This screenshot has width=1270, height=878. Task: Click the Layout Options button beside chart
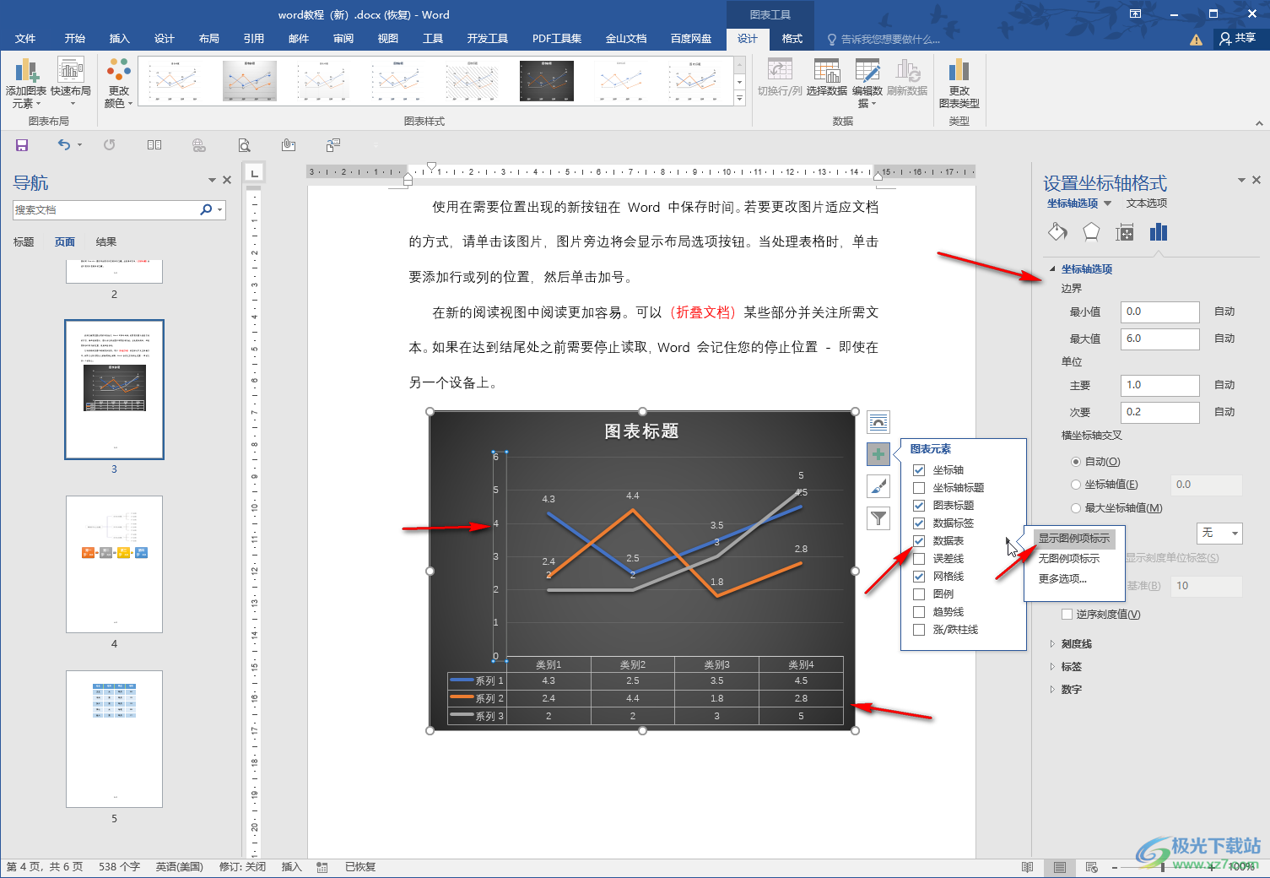878,422
